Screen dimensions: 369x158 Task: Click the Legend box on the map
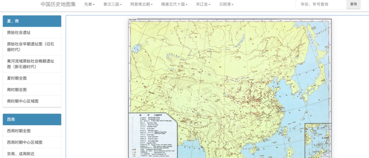pos(153,135)
